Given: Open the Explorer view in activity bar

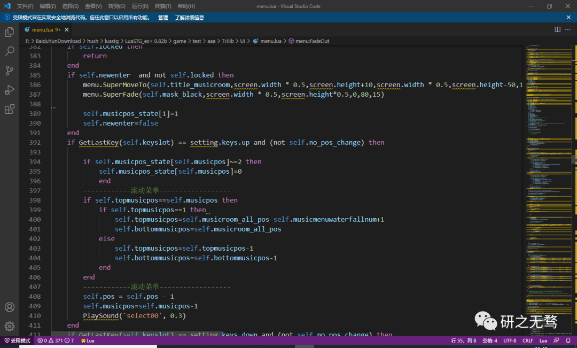Looking at the screenshot, I should (9, 32).
